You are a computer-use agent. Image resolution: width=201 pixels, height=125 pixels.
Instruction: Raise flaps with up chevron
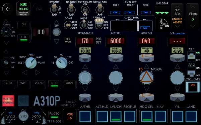193,7
